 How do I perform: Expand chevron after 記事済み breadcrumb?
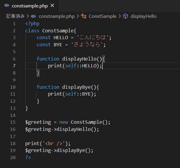point(28,16)
